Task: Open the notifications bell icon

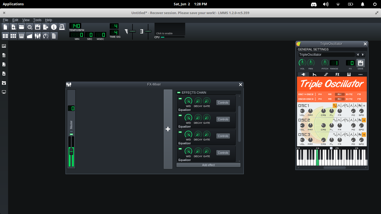Action: coord(363,4)
